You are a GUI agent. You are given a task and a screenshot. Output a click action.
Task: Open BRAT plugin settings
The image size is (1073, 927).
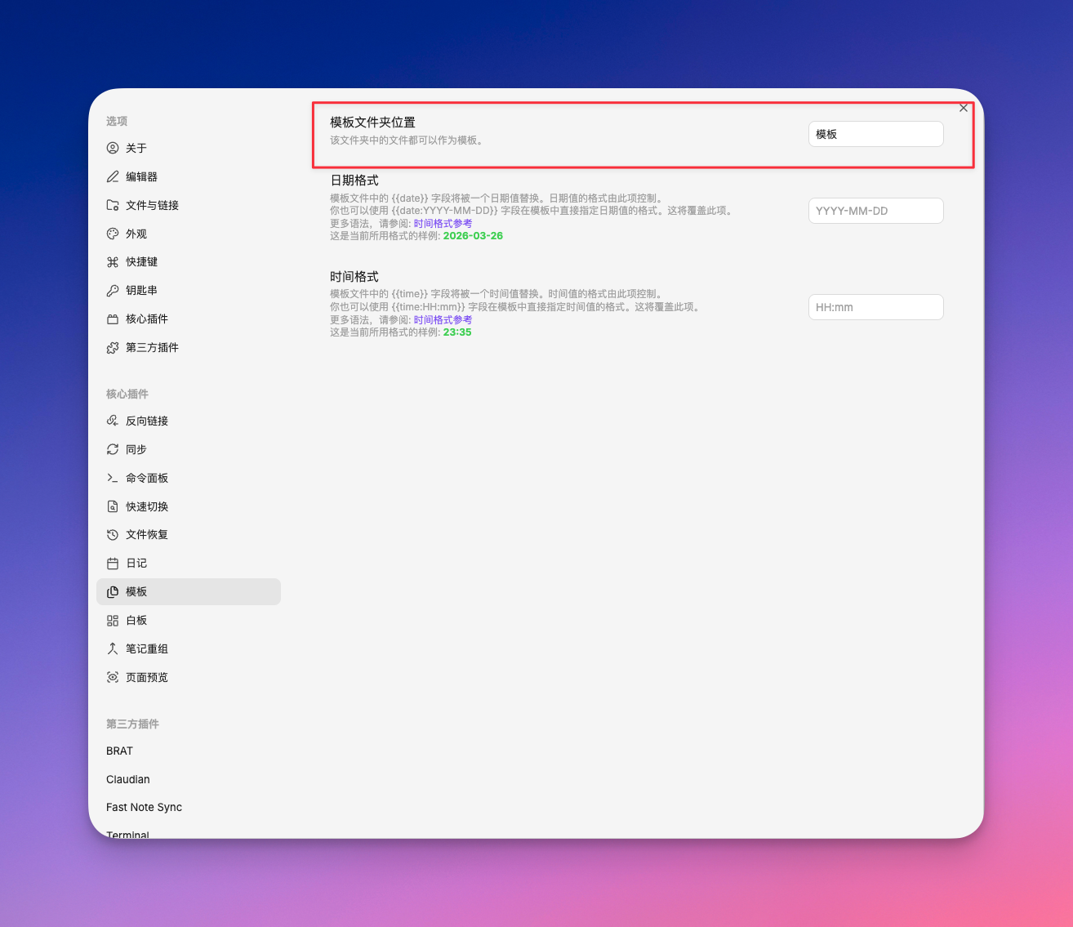[x=119, y=751]
